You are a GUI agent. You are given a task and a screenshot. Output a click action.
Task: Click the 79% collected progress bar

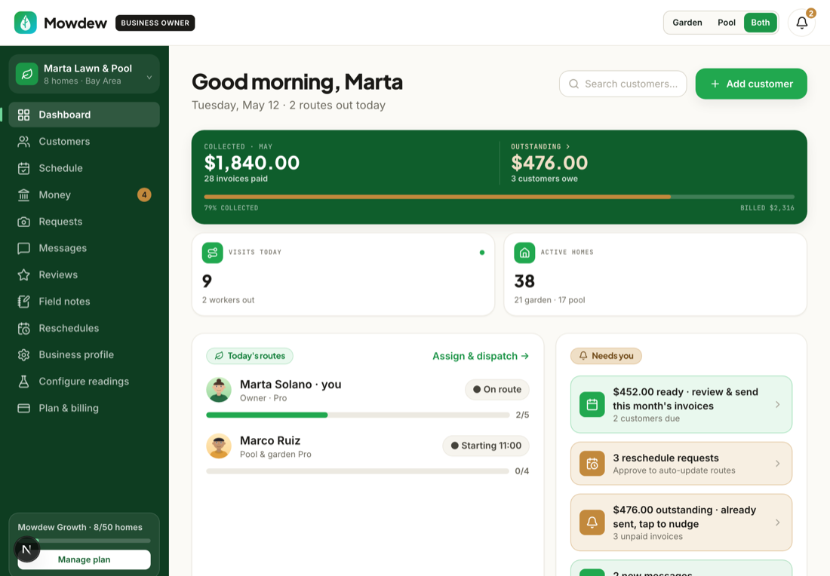pyautogui.click(x=500, y=197)
